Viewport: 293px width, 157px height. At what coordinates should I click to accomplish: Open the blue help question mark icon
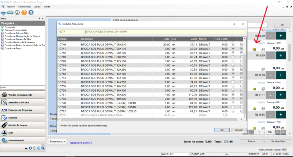pyautogui.click(x=31, y=13)
